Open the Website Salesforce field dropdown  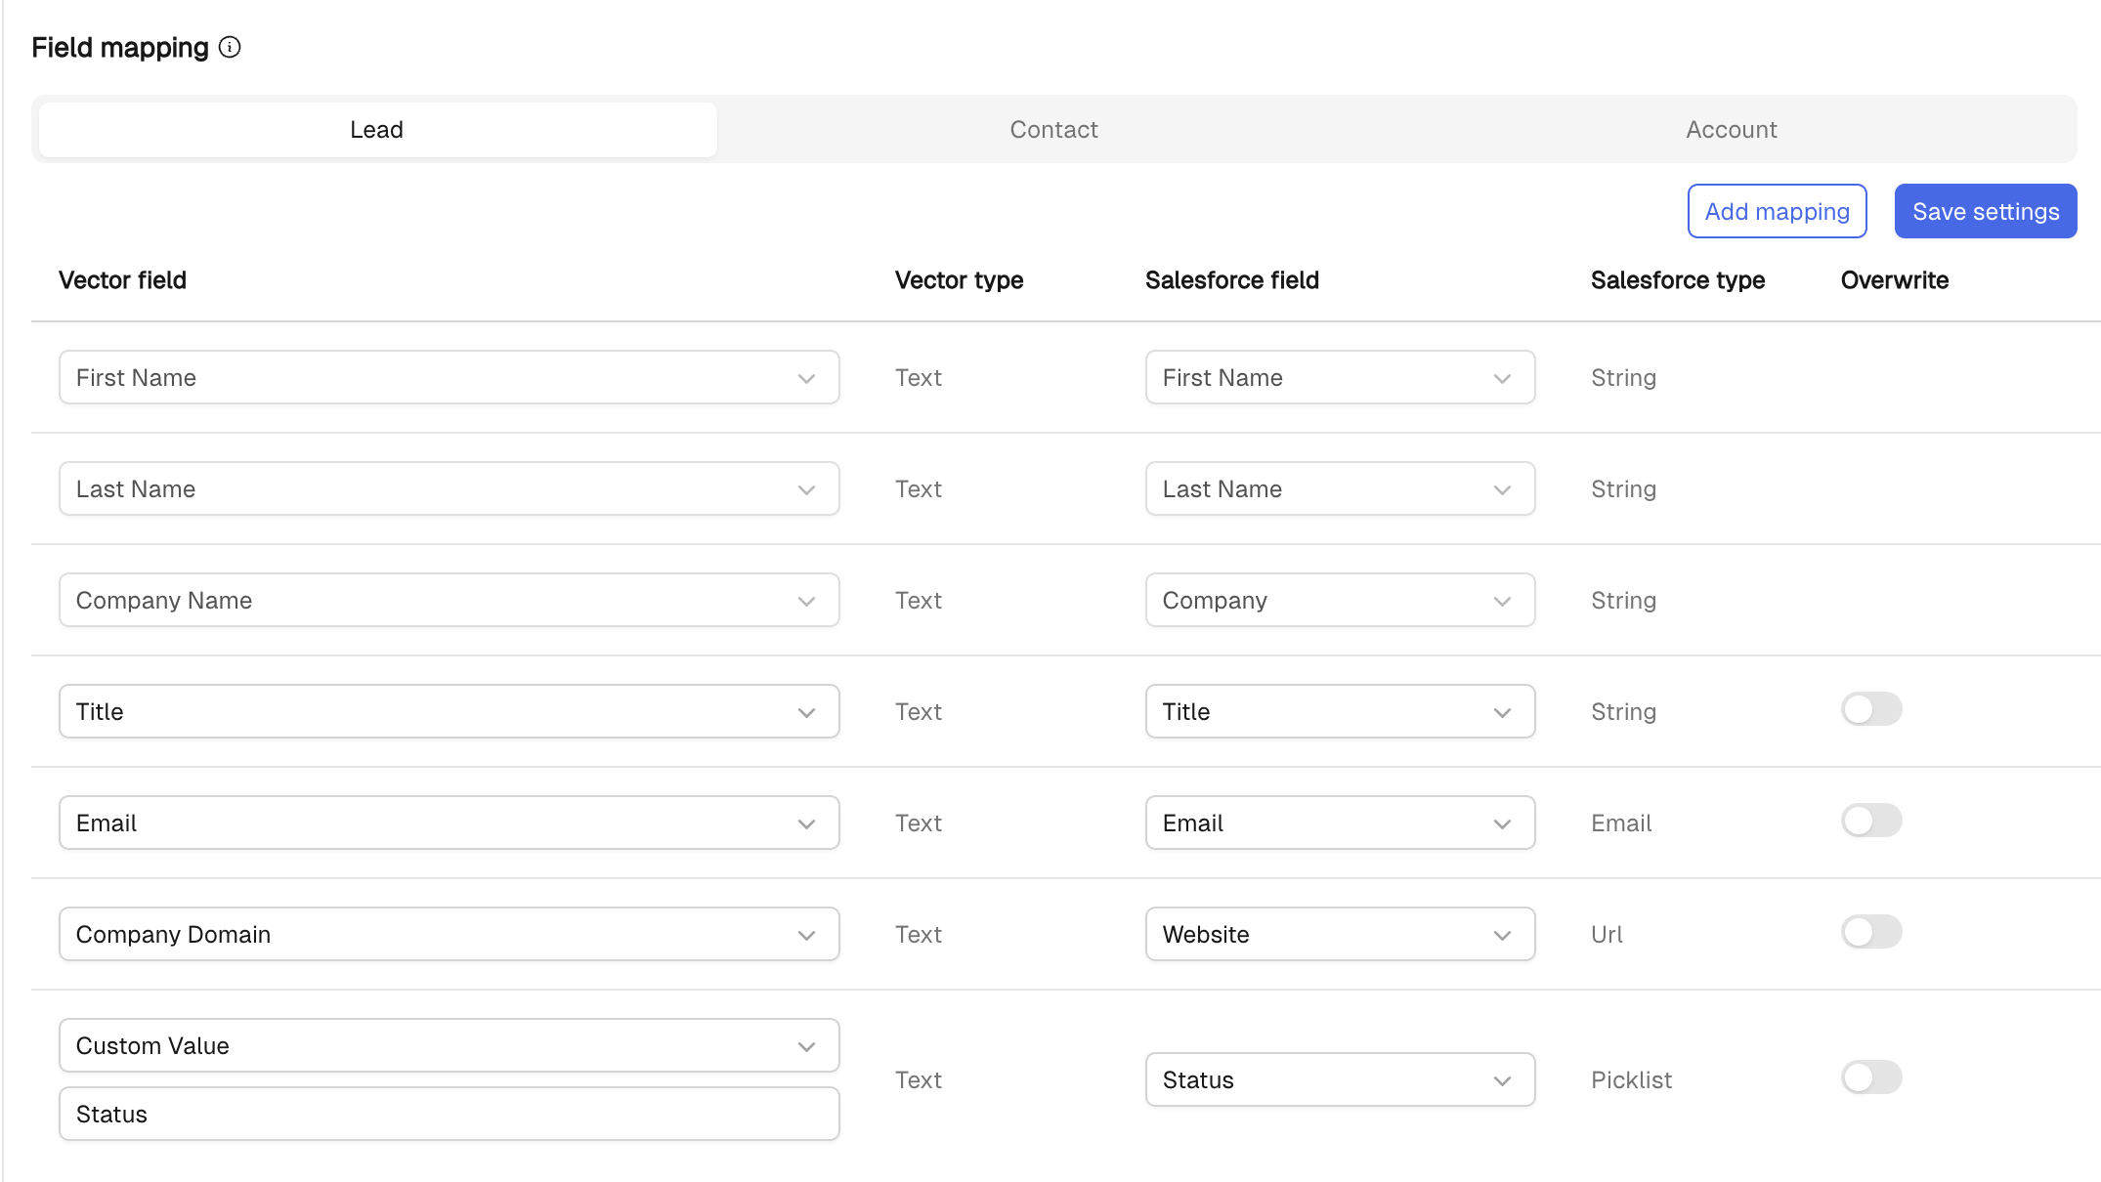coord(1339,935)
